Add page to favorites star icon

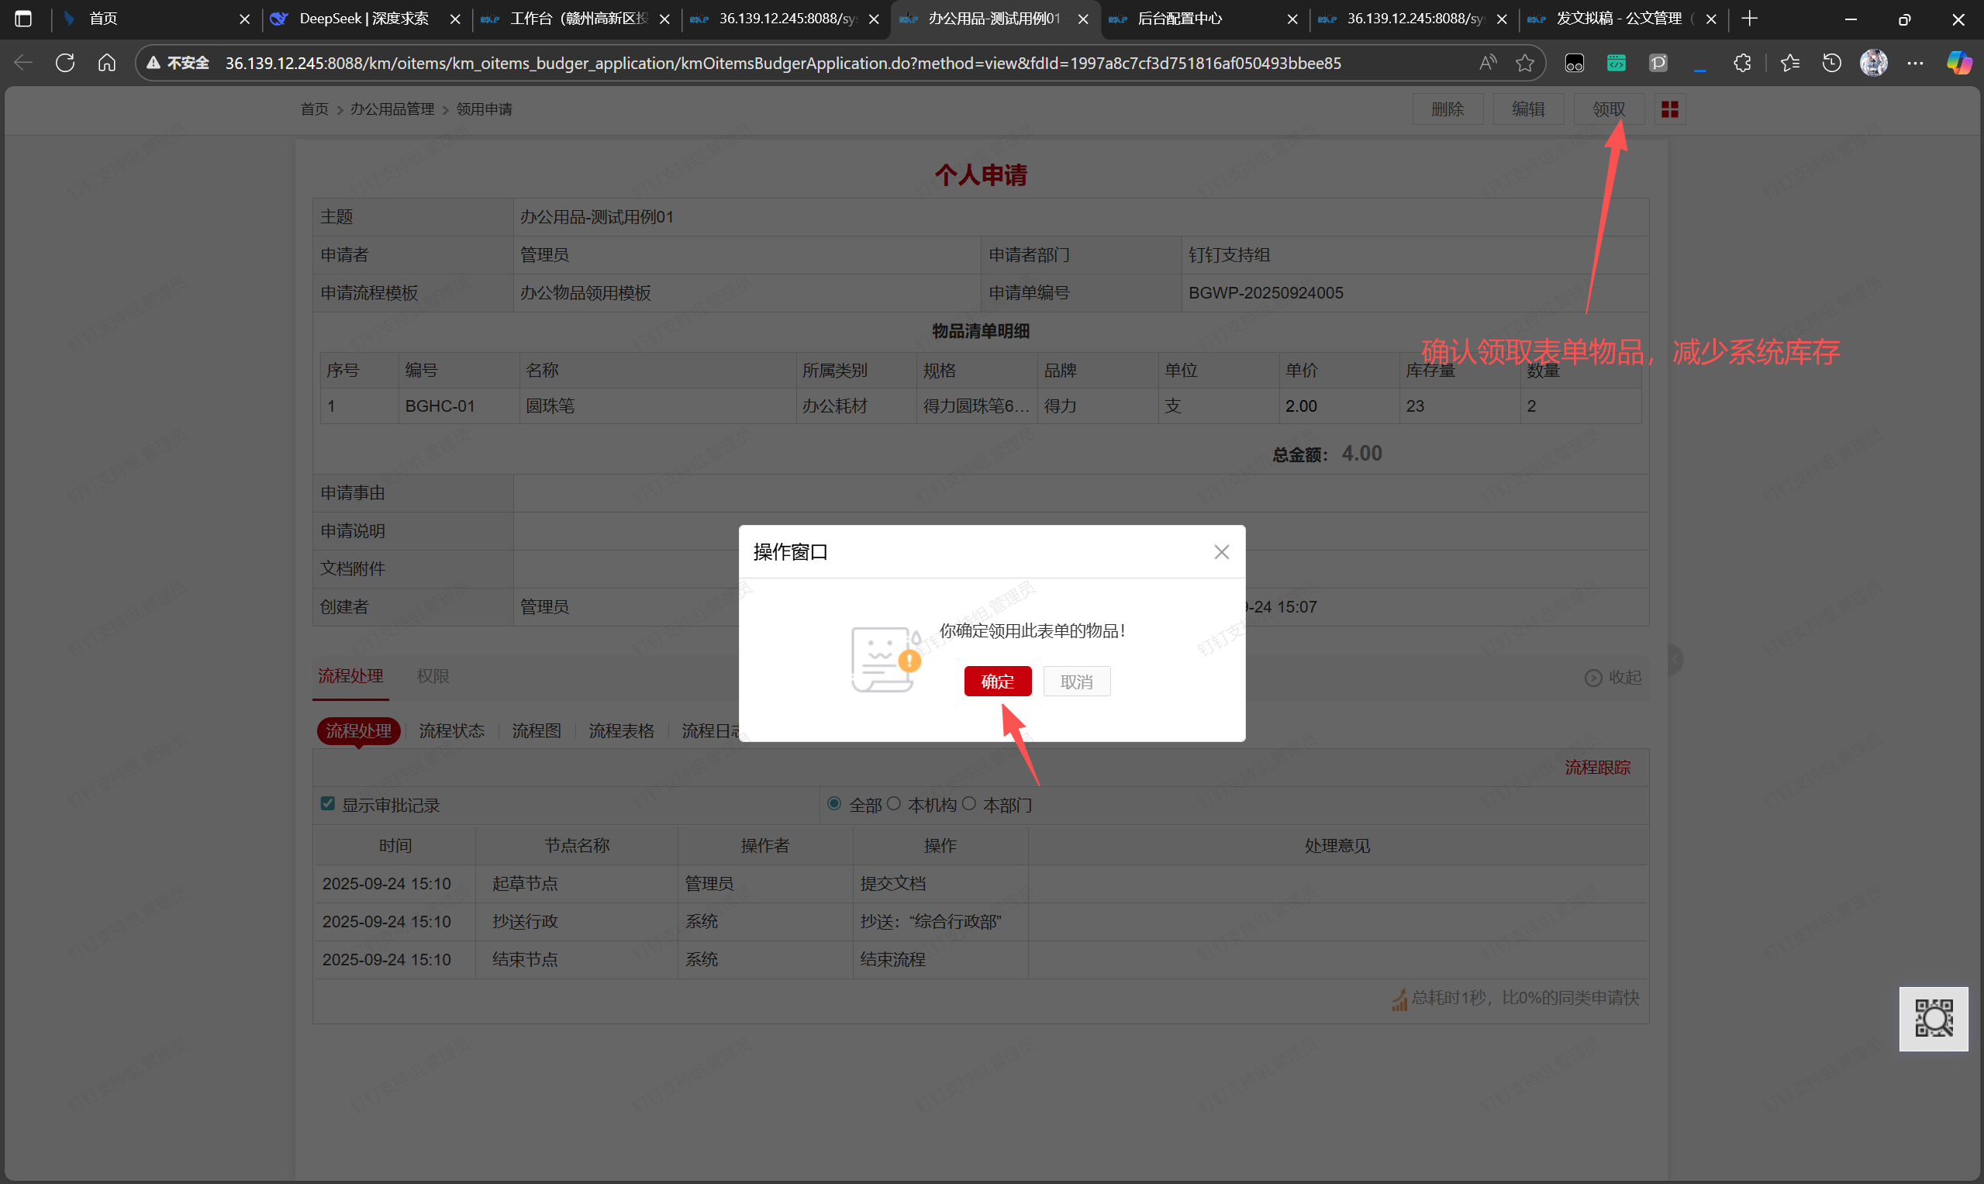click(1524, 63)
